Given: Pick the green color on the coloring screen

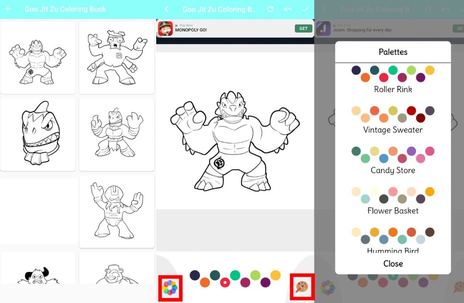Looking at the screenshot, I should [235, 275].
